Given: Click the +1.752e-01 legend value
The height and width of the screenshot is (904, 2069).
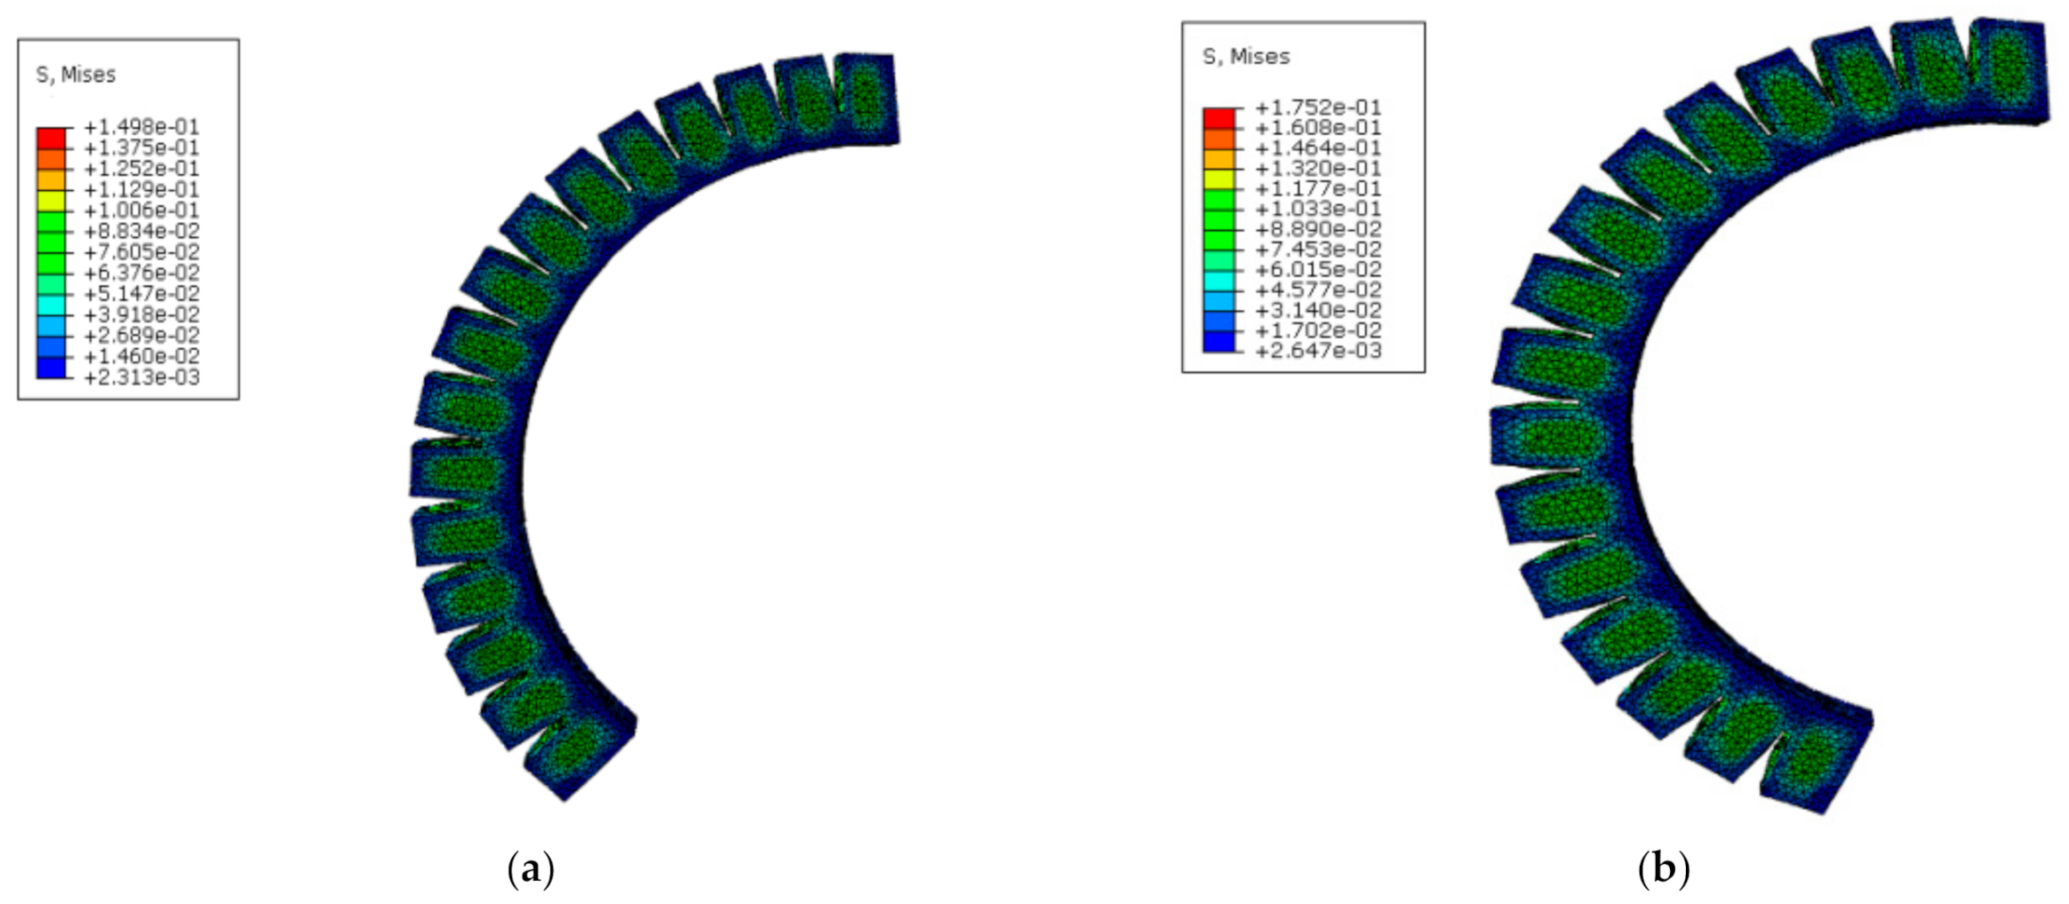Looking at the screenshot, I should (1318, 107).
